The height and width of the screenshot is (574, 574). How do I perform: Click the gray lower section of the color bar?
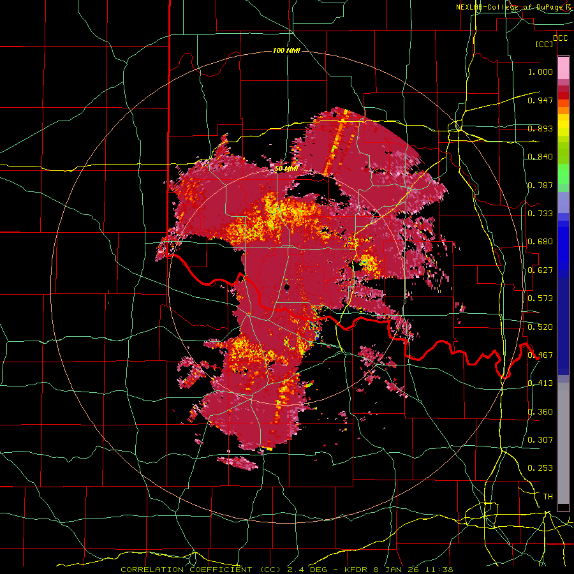(563, 443)
